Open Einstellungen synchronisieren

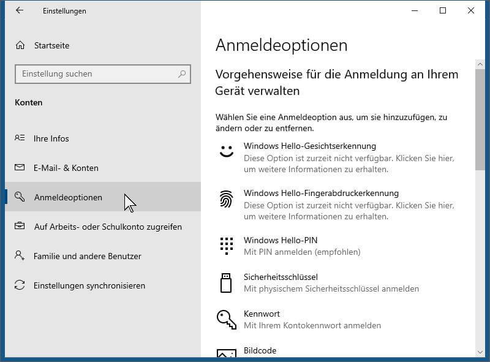[x=103, y=285]
